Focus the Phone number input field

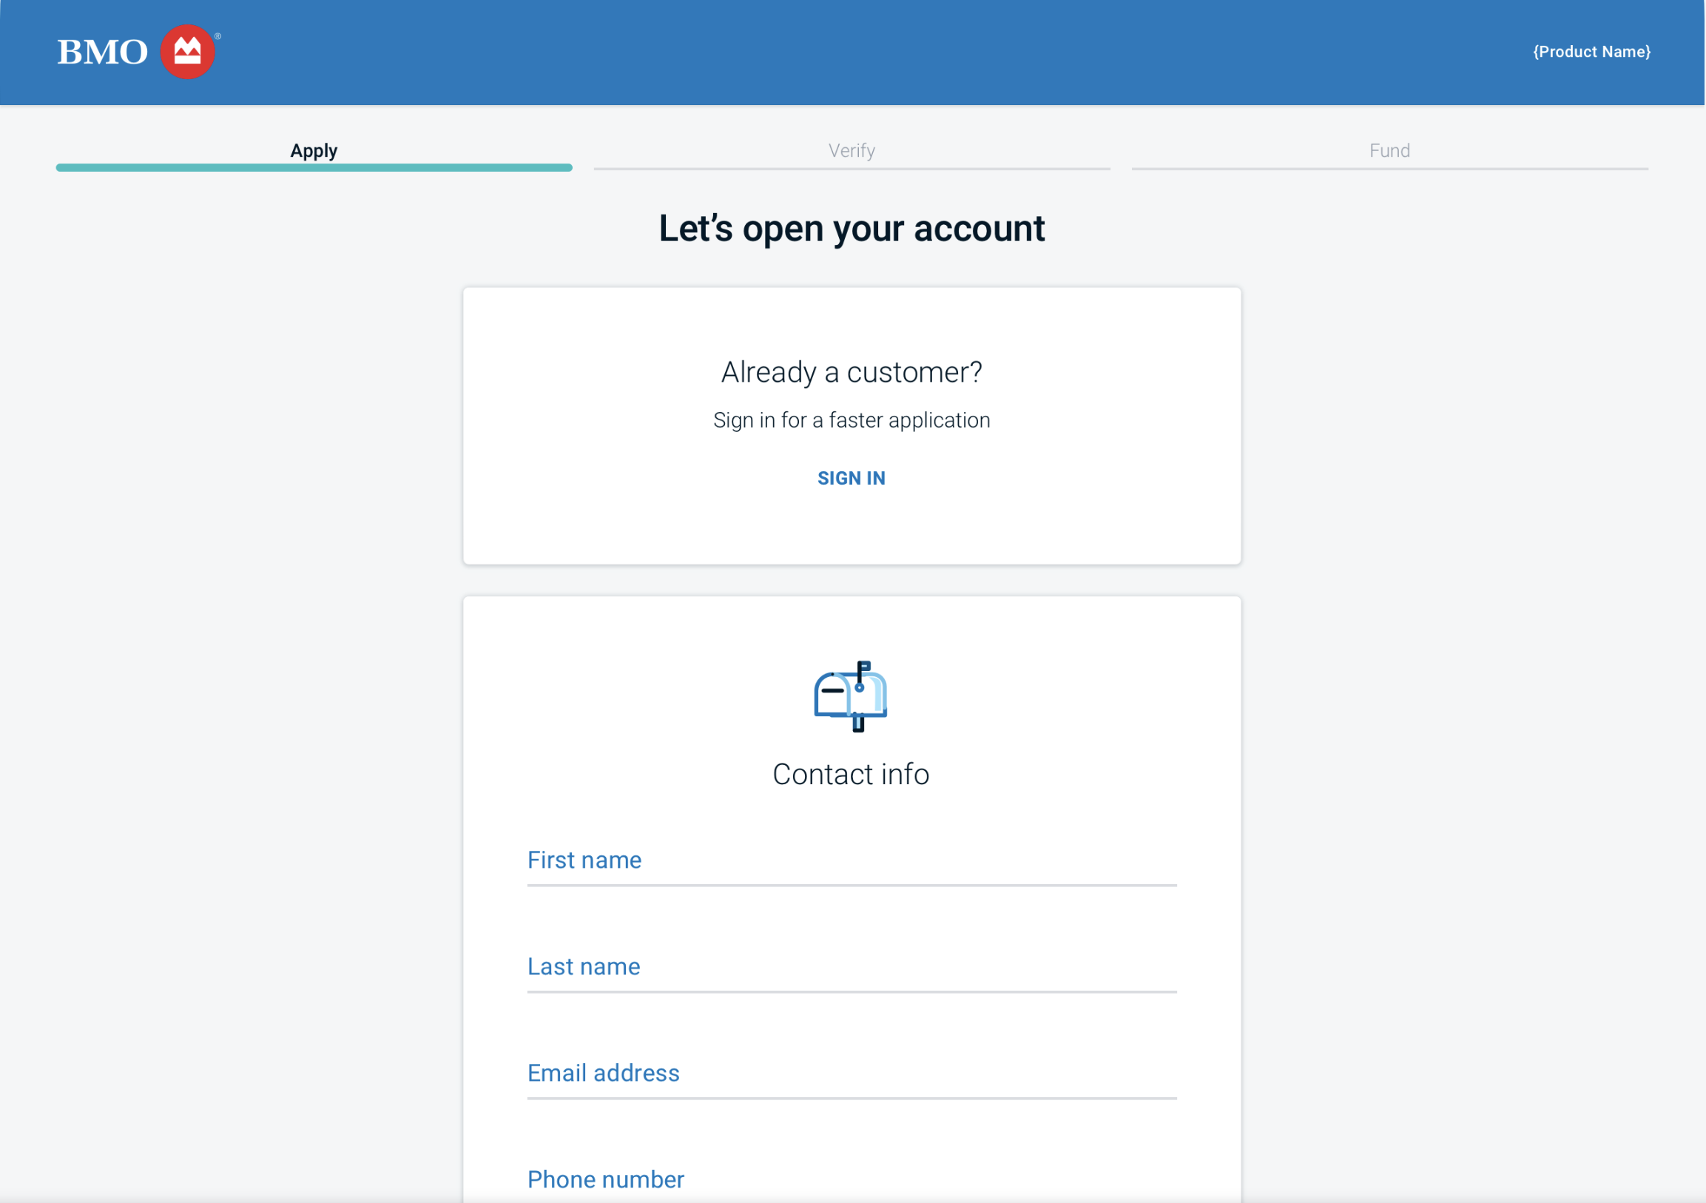tap(852, 1183)
